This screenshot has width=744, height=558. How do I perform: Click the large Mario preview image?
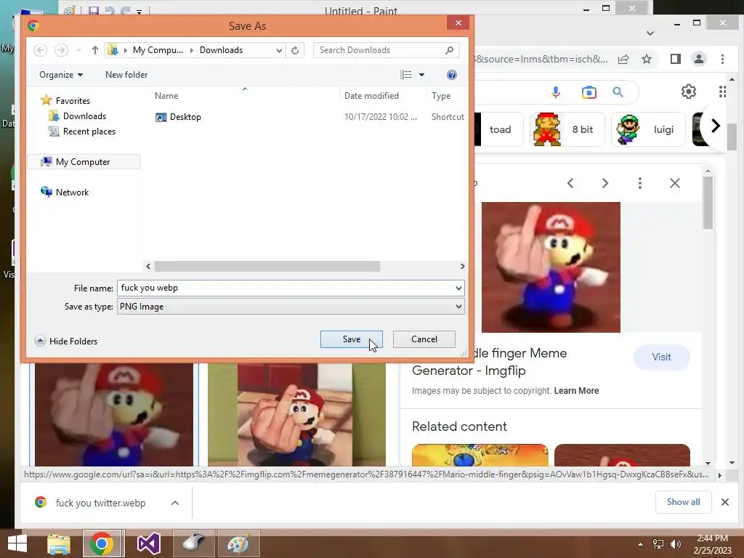pyautogui.click(x=551, y=267)
